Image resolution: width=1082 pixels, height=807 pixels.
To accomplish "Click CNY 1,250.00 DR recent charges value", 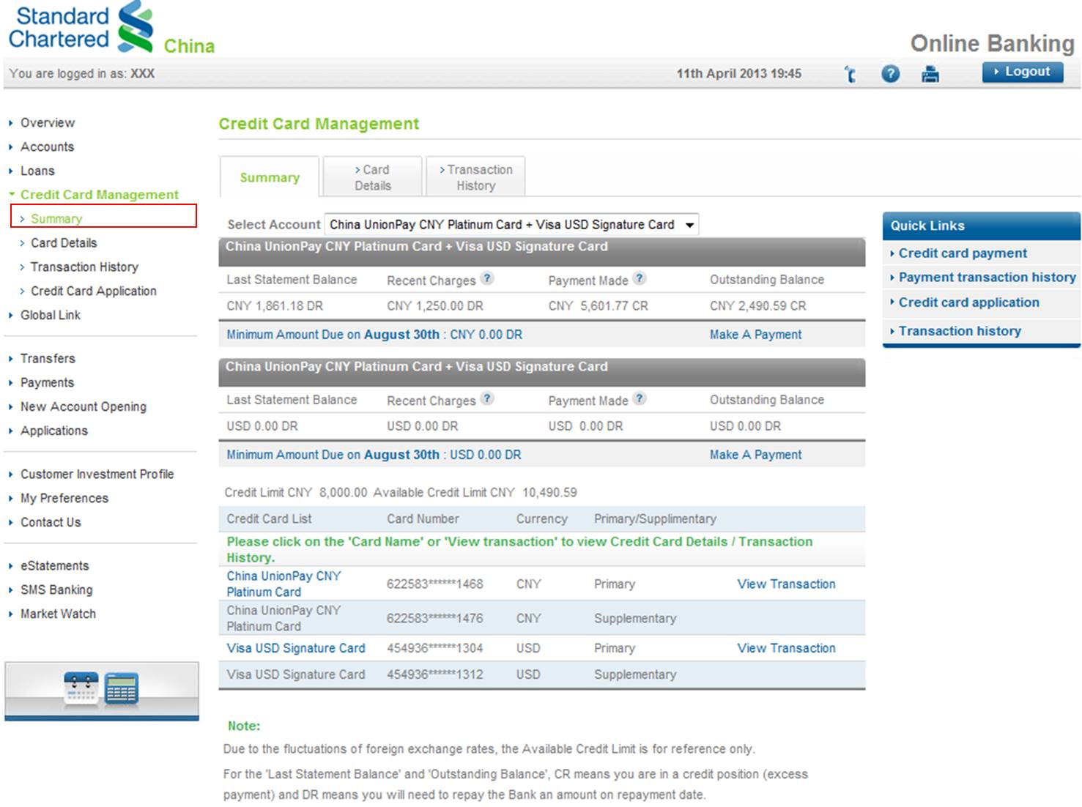I will point(434,306).
